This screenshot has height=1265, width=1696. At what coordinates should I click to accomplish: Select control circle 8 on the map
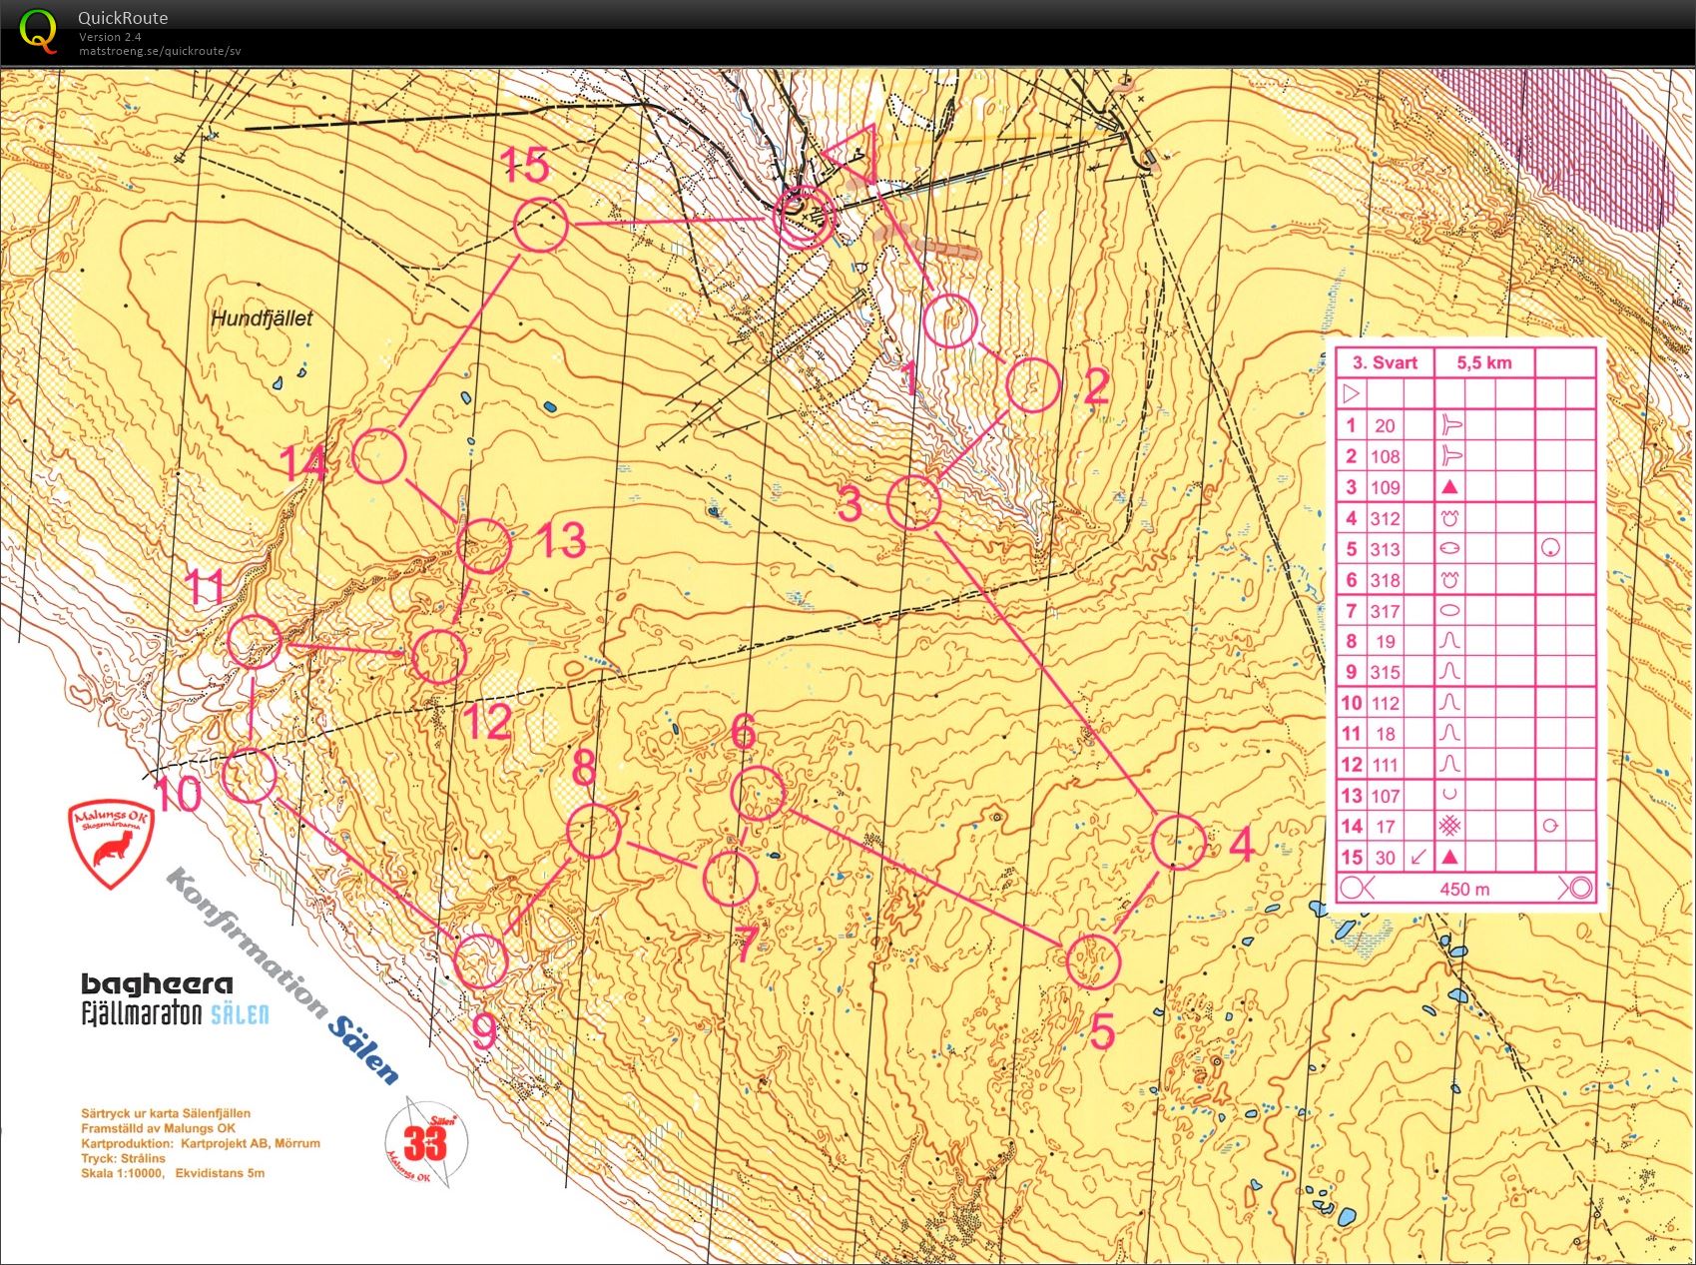pyautogui.click(x=594, y=831)
